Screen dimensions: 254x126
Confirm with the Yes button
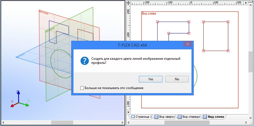(x=150, y=79)
